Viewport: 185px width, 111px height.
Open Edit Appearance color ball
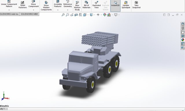point(105,15)
